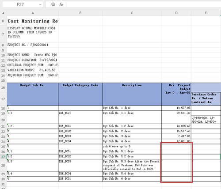The image size is (221, 189).
Task: Select the 'PROJECT NAME: Irene MFG PJO' cell
Action: pos(33,55)
